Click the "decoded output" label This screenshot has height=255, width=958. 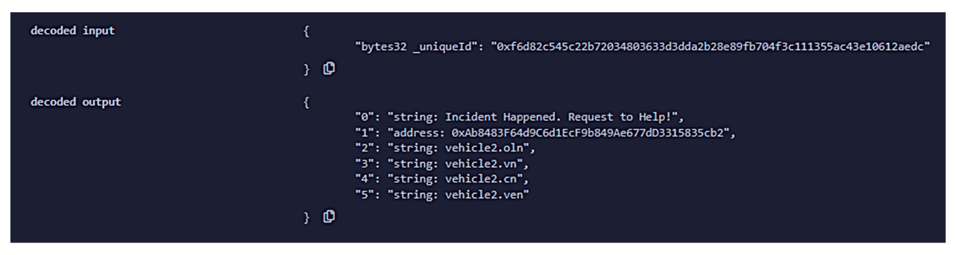(75, 102)
